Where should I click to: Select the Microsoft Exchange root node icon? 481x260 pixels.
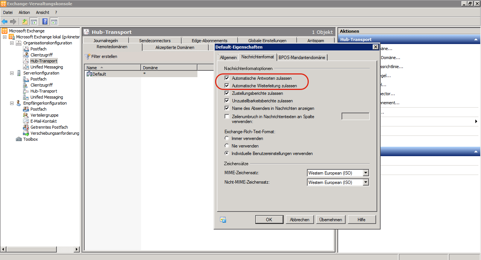point(5,31)
